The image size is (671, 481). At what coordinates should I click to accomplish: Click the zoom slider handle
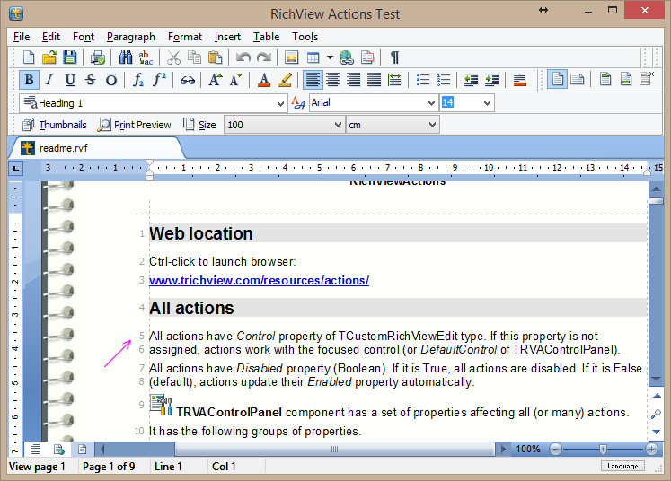pyautogui.click(x=602, y=449)
